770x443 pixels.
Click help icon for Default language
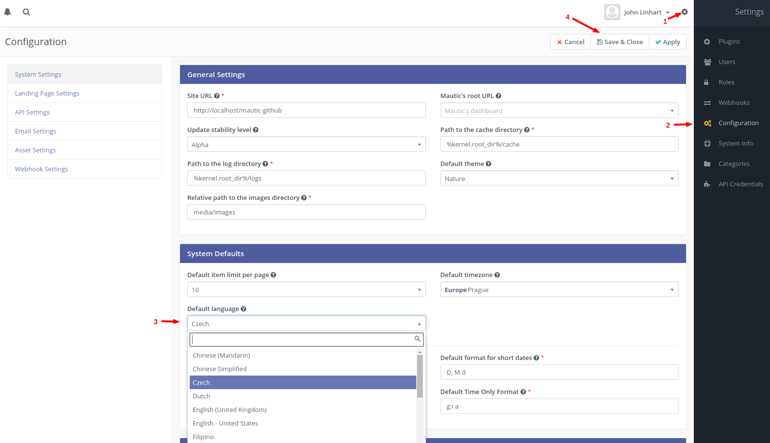[244, 309]
